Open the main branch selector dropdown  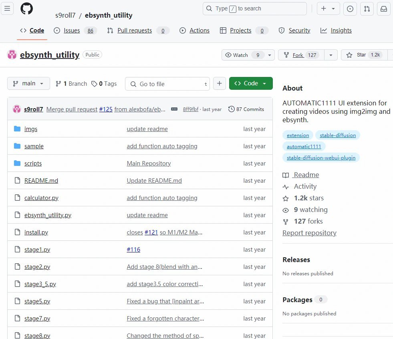(28, 83)
